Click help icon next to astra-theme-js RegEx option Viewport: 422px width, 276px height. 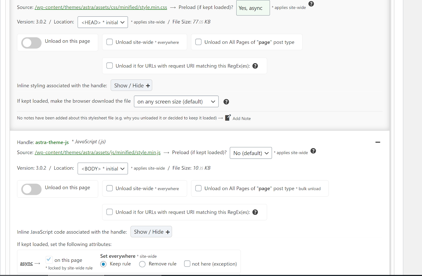255,212
